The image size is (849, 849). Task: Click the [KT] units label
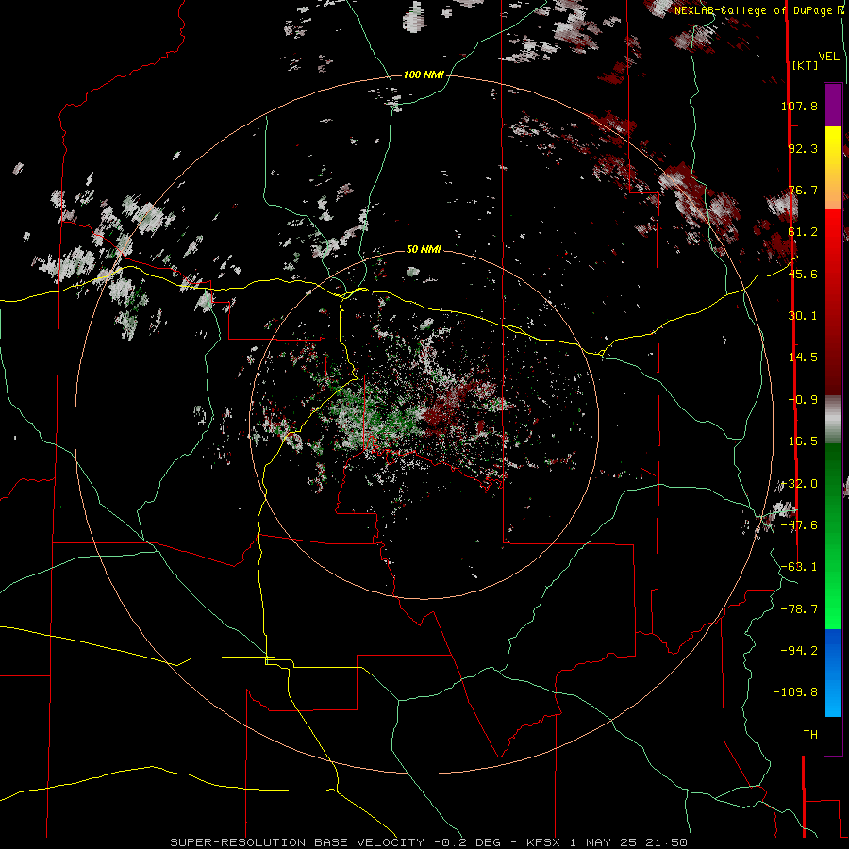(x=805, y=65)
